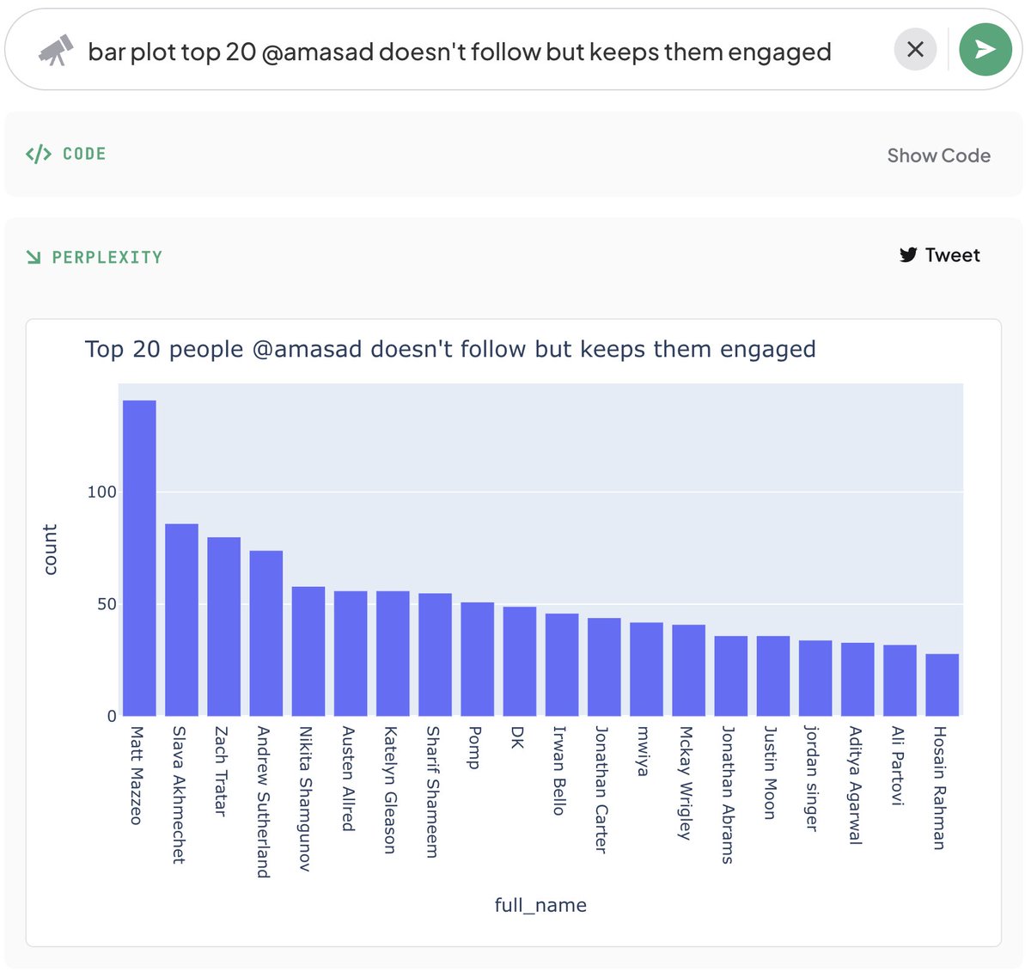
Task: Select the Jonathan Abrams bar
Action: point(731,675)
